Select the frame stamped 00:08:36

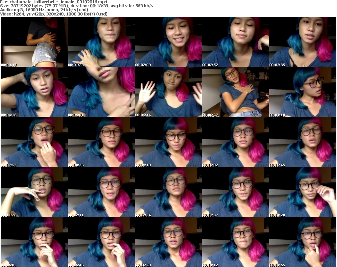point(101,142)
